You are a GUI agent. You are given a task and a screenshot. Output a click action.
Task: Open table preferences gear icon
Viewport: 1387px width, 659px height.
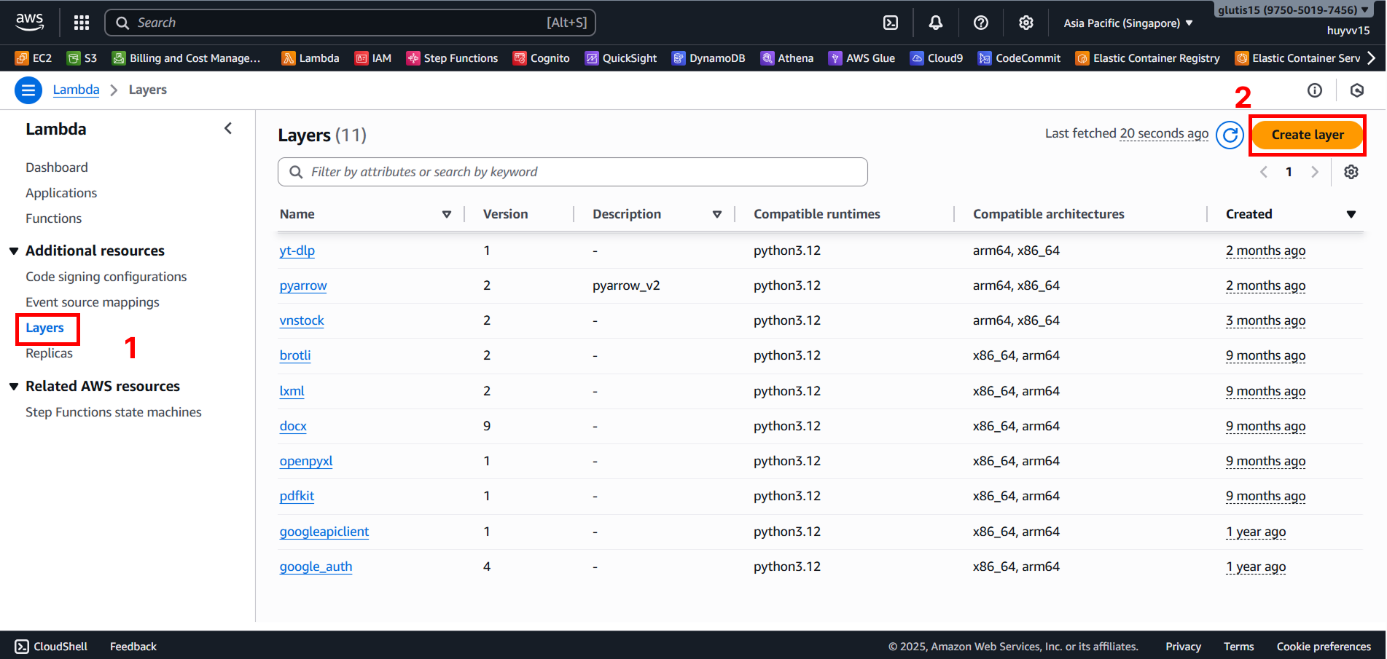(1351, 172)
